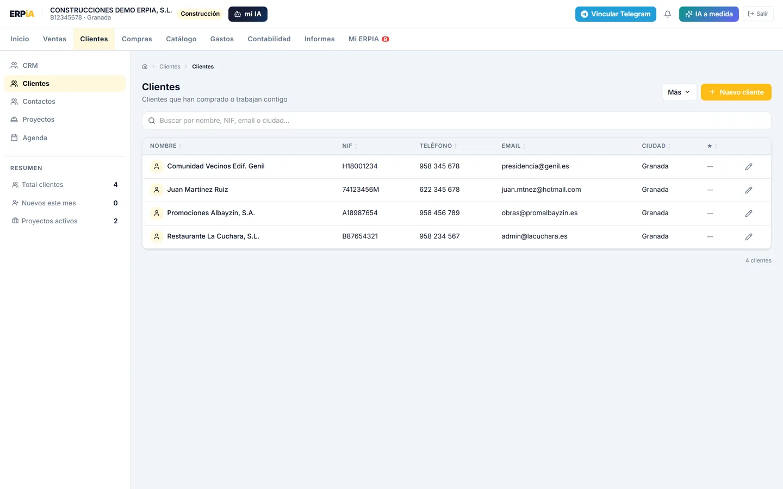Click the avatar icon for Juan Martínez Ruiz
The image size is (783, 489).
157,190
